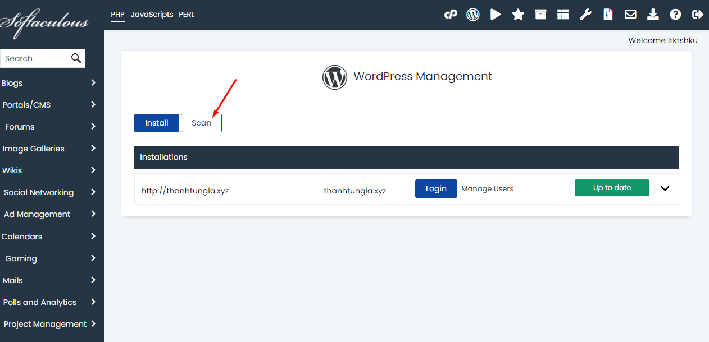Open help question mark icon

pyautogui.click(x=675, y=15)
